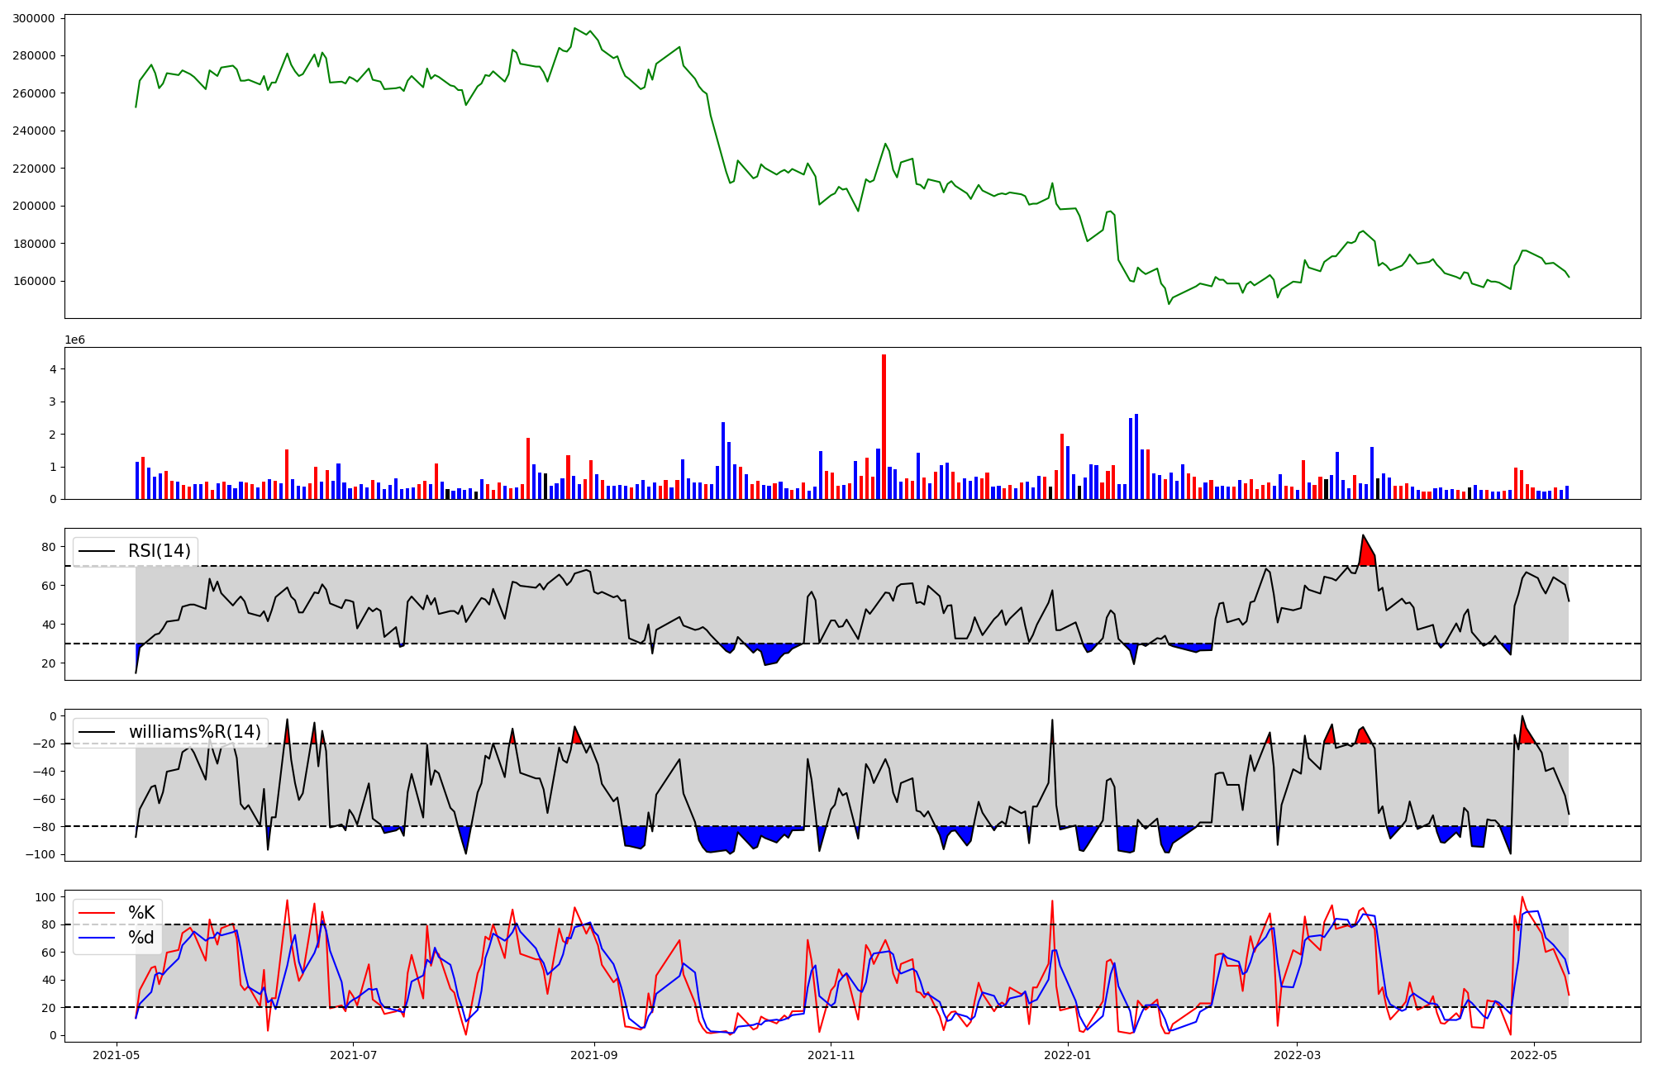This screenshot has width=1653, height=1074.
Task: Click the 1e6 volume scale label
Action: point(74,340)
